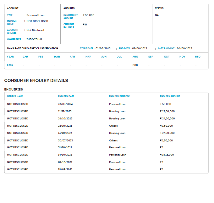This screenshot has width=214, height=203.
Task: Click the Consumer Enquiry Details heading
Action: tap(36, 80)
